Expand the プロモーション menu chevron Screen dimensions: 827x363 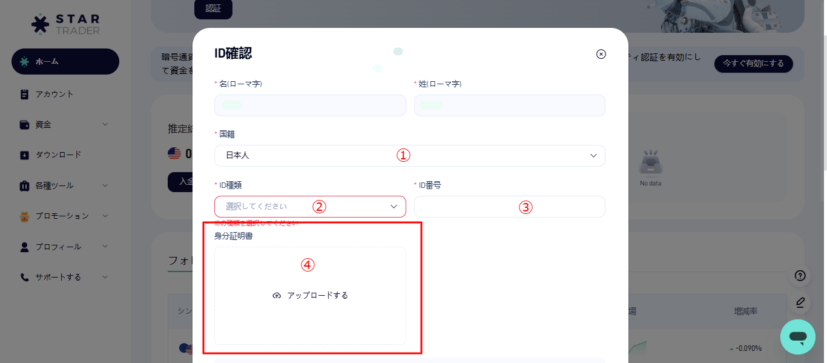(x=105, y=216)
